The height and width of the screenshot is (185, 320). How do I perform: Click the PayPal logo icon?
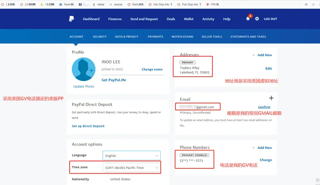coord(71,19)
